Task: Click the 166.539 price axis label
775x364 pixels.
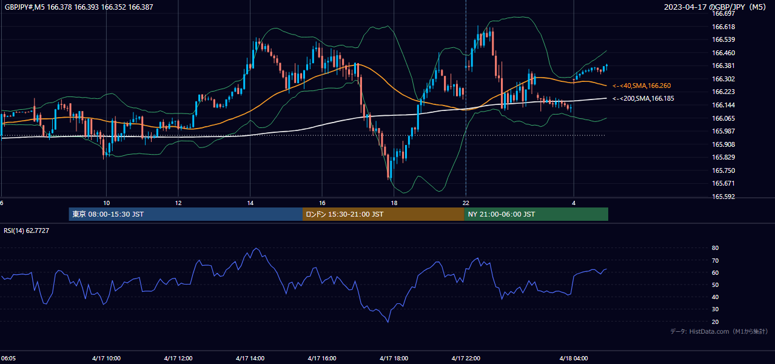Action: 723,39
